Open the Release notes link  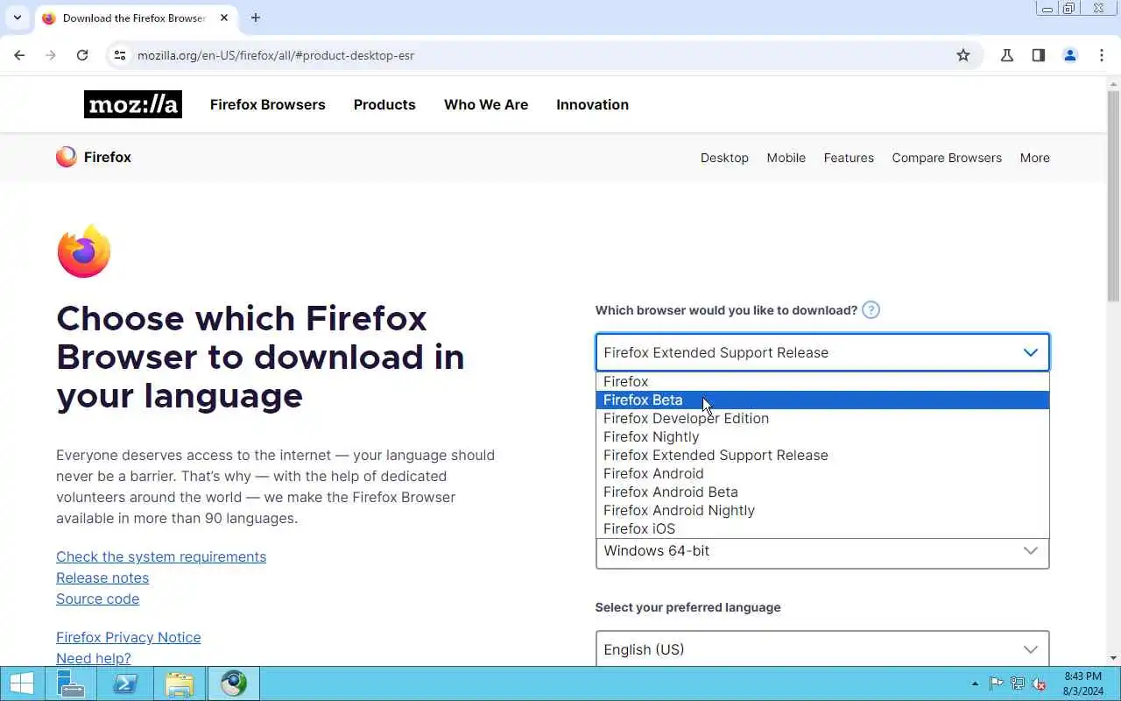[x=102, y=577]
